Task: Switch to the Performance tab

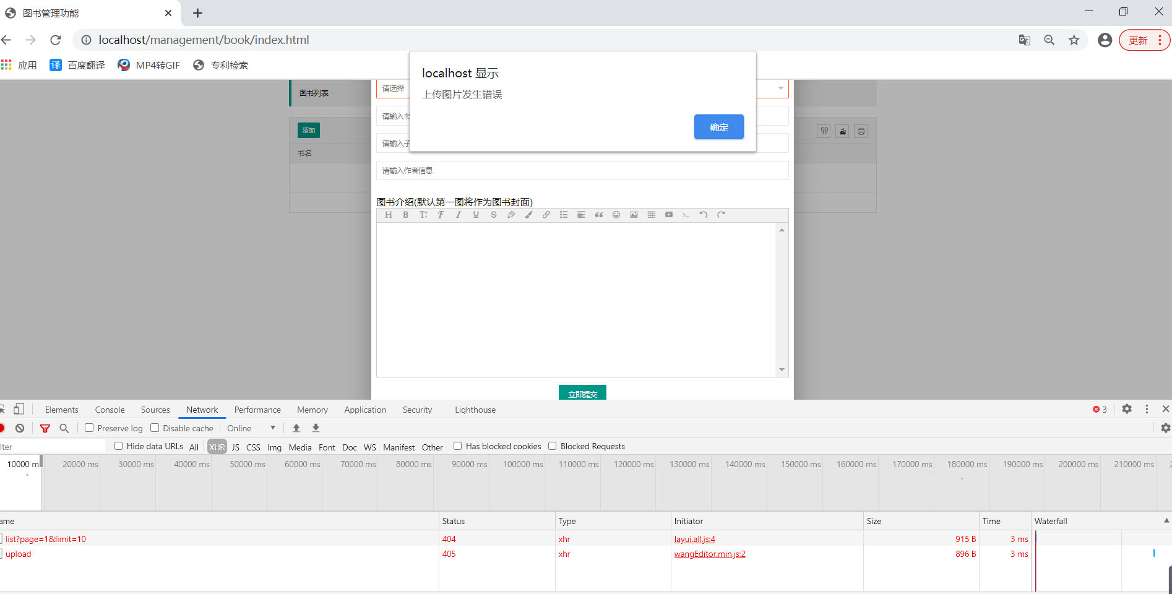Action: [257, 410]
